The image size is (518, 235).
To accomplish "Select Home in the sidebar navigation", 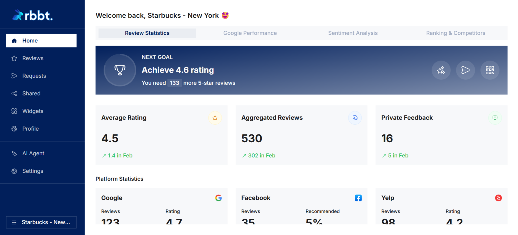I will [x=30, y=40].
